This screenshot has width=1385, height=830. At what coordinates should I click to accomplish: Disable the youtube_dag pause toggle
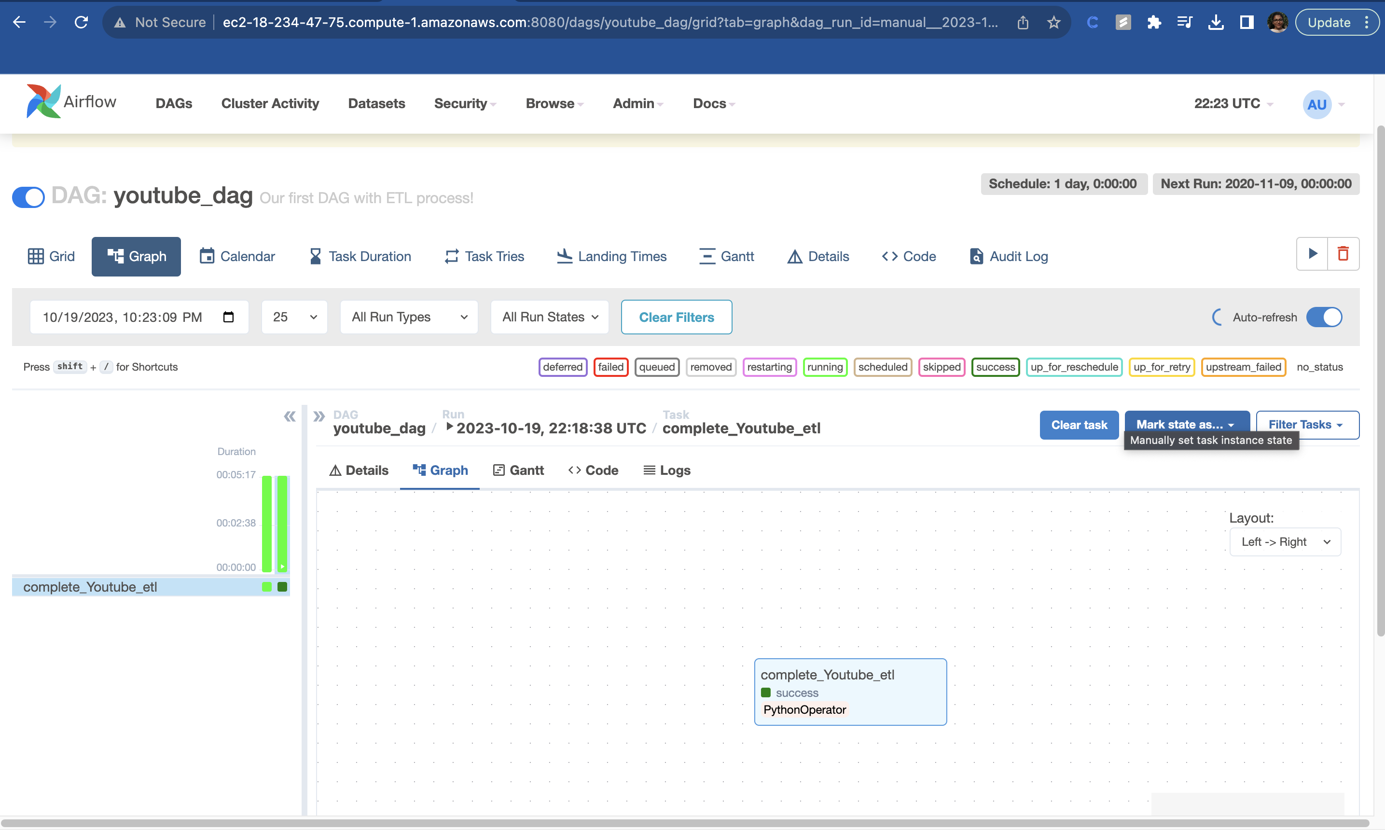click(28, 197)
